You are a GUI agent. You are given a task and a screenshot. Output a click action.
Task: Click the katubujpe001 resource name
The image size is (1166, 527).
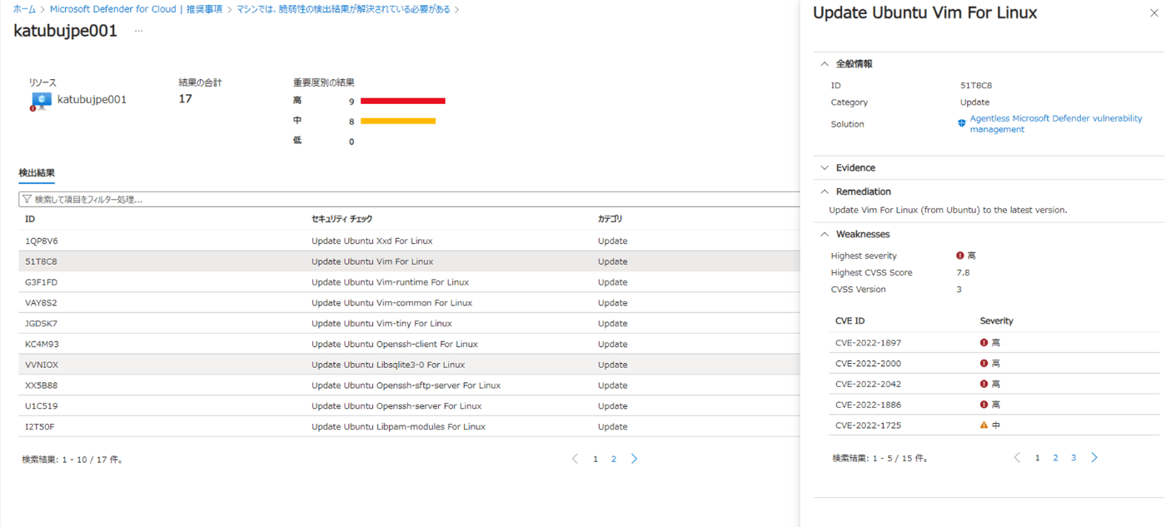[92, 100]
